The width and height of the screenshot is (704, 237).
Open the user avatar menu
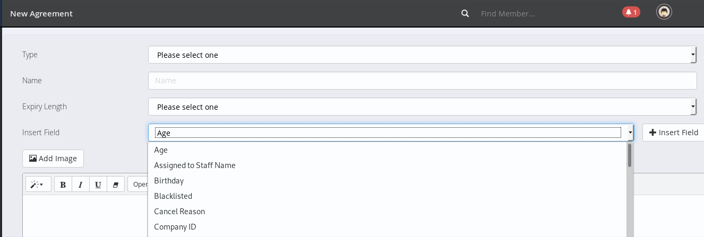click(664, 12)
